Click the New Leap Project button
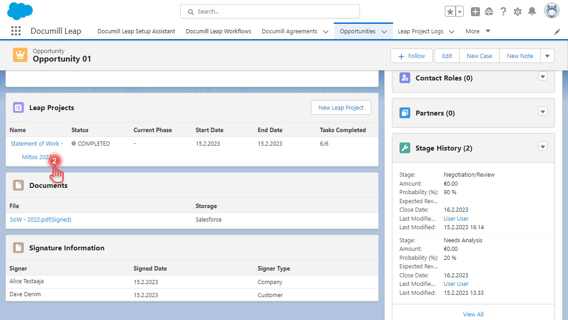The image size is (568, 320). pos(341,108)
